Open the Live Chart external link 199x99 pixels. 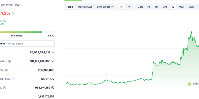coord(105,7)
